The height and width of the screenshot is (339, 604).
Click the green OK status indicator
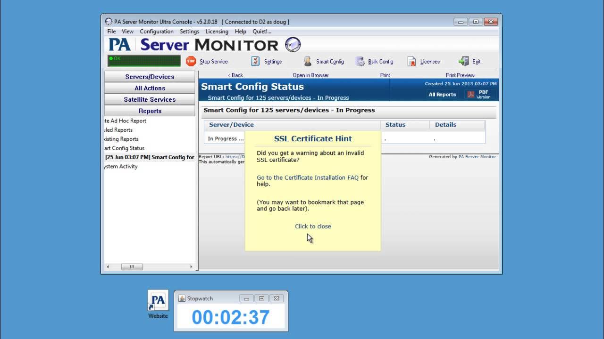(x=144, y=61)
